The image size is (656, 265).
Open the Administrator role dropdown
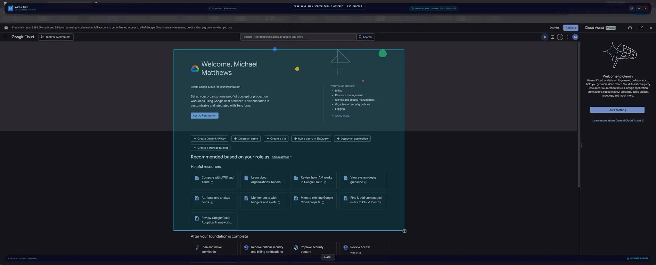coord(281,157)
